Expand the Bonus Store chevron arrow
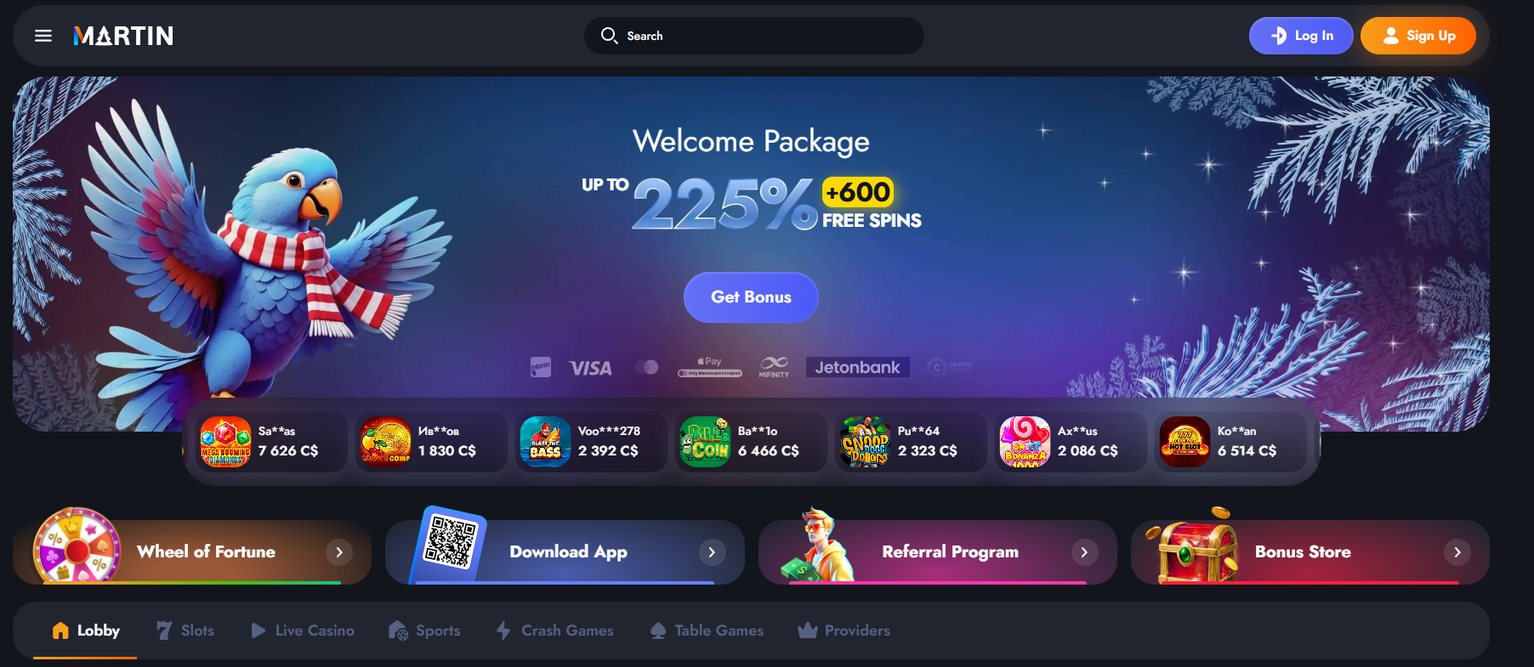The image size is (1534, 667). [1457, 552]
